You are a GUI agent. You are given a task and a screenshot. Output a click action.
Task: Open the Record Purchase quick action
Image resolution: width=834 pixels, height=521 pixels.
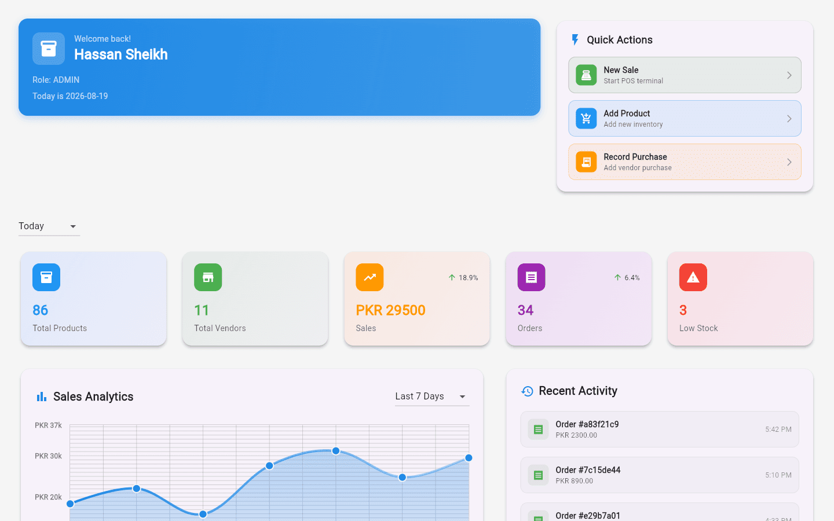pos(685,162)
